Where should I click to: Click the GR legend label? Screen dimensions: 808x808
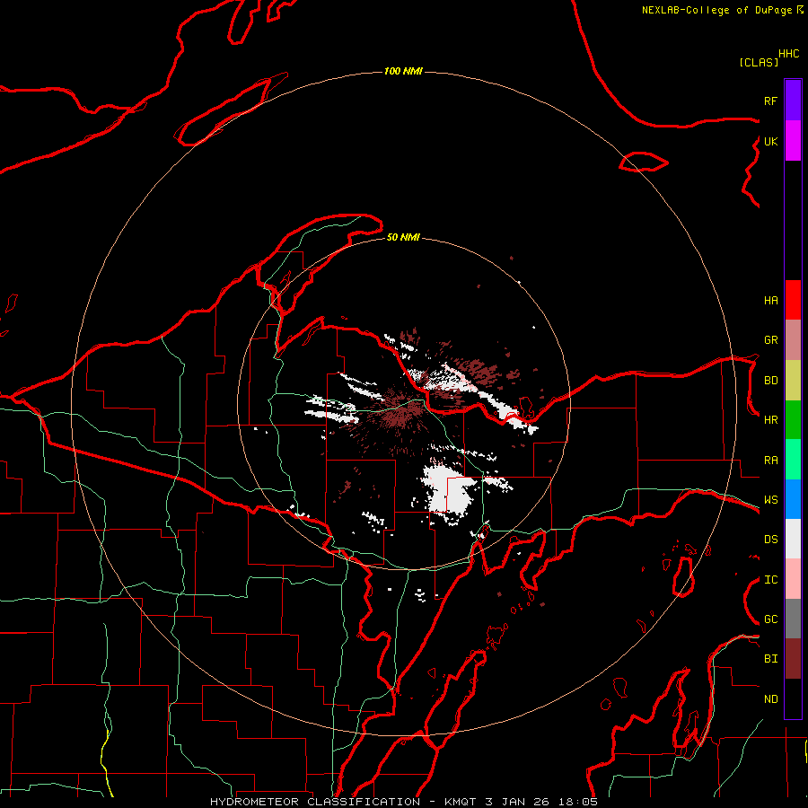coord(770,340)
